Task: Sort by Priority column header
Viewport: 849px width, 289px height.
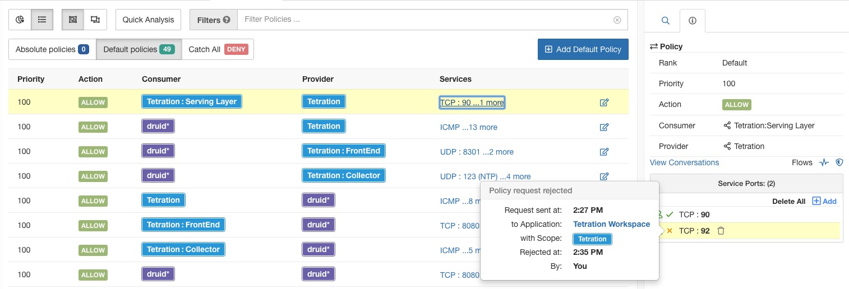Action: point(31,79)
